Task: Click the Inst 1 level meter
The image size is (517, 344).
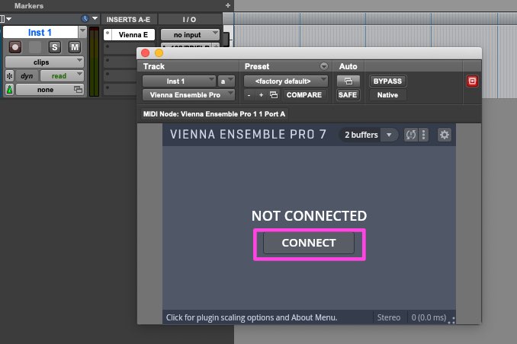Action: point(94,62)
